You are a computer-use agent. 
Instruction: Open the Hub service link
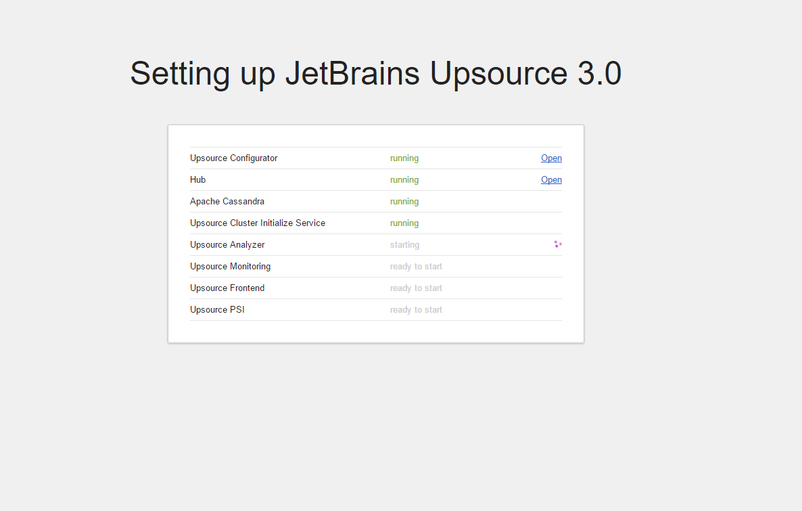tap(551, 180)
